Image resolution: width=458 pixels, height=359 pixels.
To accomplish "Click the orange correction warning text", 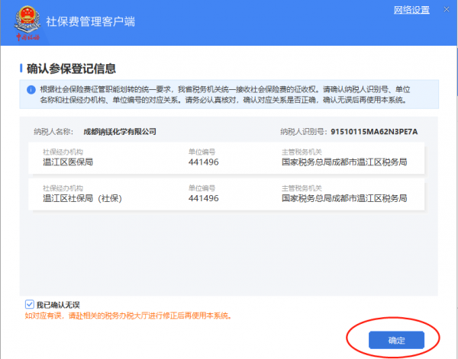I will point(128,315).
